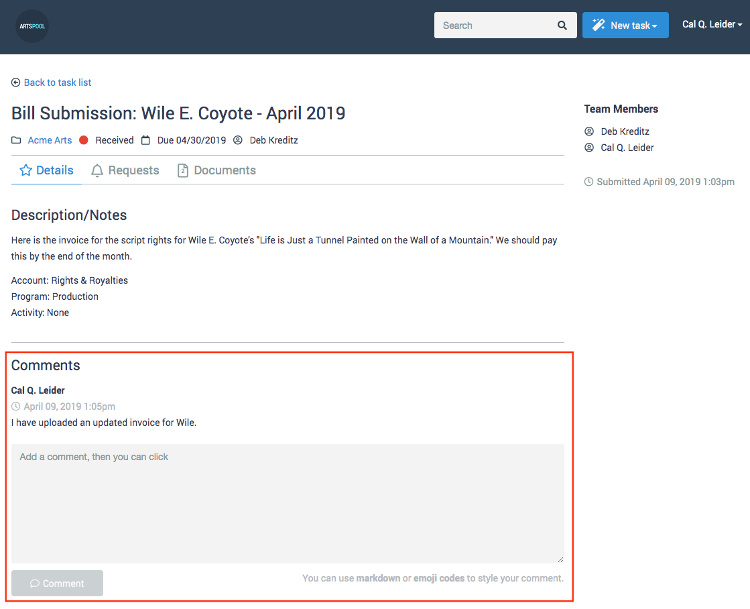Click the Comments heading
The height and width of the screenshot is (609, 750).
pos(46,366)
